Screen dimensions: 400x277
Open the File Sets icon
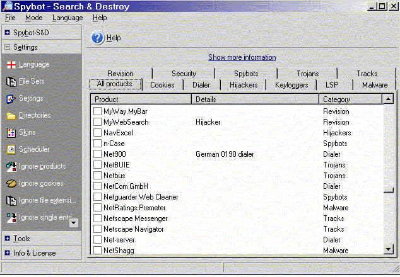click(11, 82)
